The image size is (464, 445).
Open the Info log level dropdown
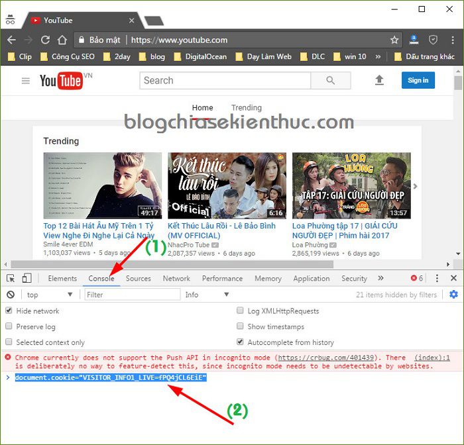coord(207,295)
